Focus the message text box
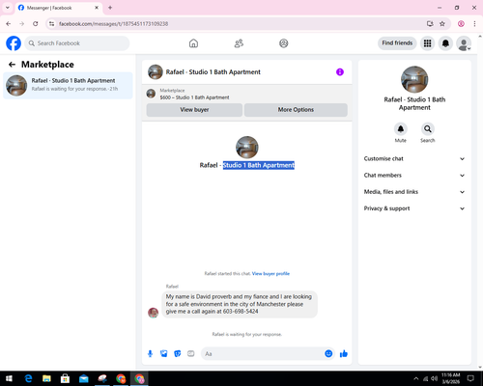Image resolution: width=483 pixels, height=386 pixels. tap(263, 354)
